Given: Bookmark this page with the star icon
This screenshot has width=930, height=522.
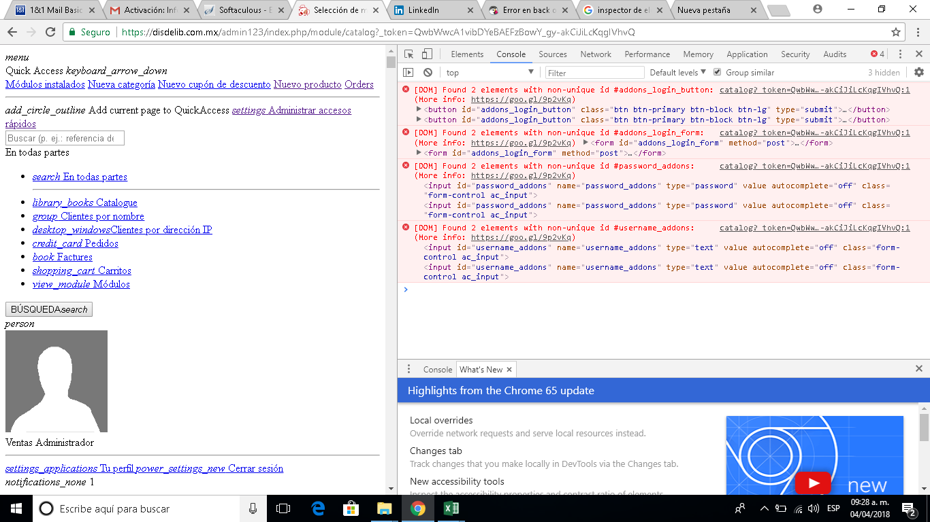Looking at the screenshot, I should (x=896, y=32).
